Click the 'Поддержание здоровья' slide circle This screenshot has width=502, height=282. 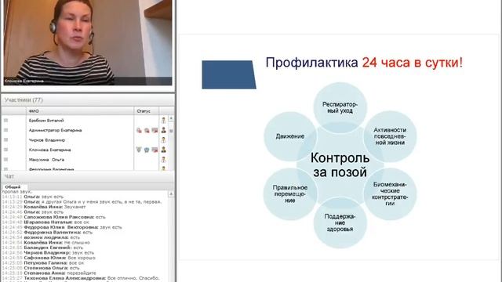[x=340, y=222]
